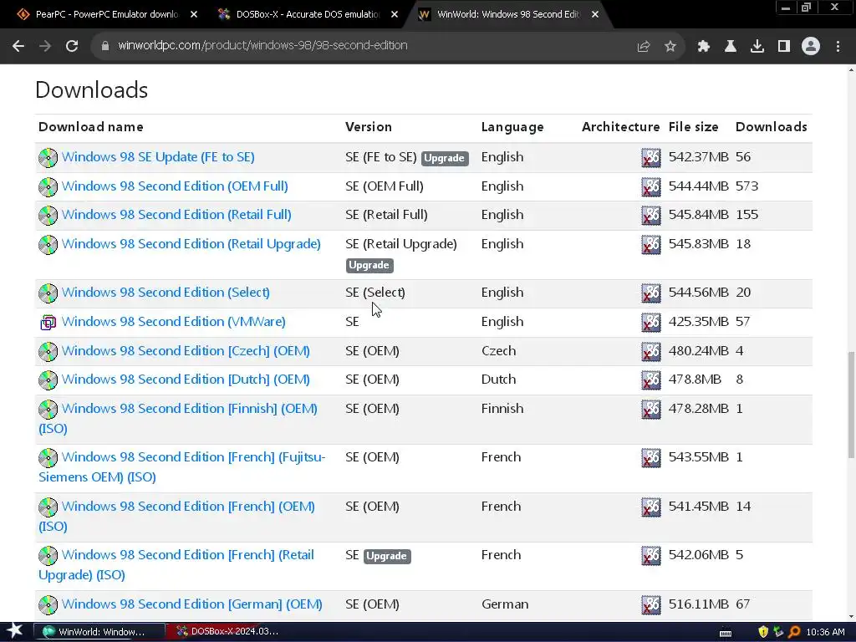Click the browser forward arrow
856x642 pixels.
point(45,46)
